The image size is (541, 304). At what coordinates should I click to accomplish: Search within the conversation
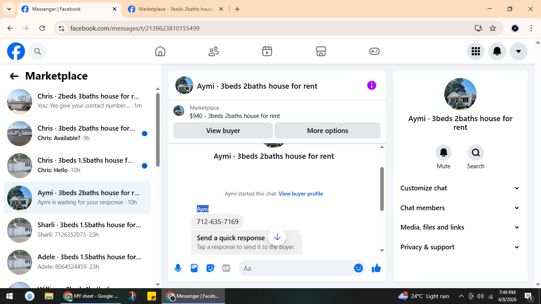476,152
